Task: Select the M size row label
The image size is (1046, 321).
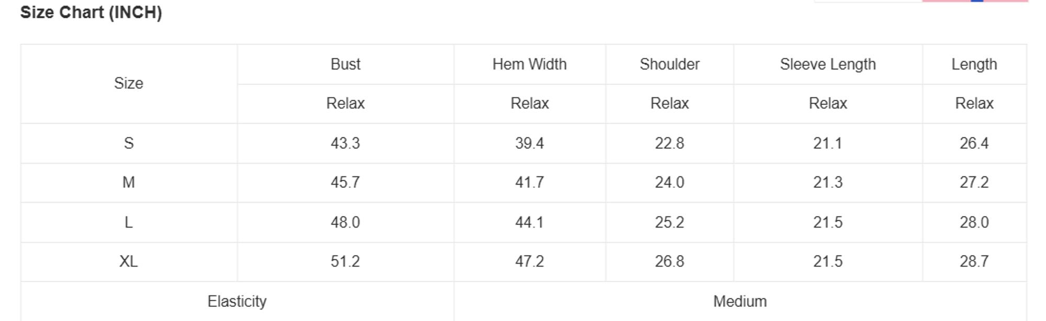Action: (129, 183)
